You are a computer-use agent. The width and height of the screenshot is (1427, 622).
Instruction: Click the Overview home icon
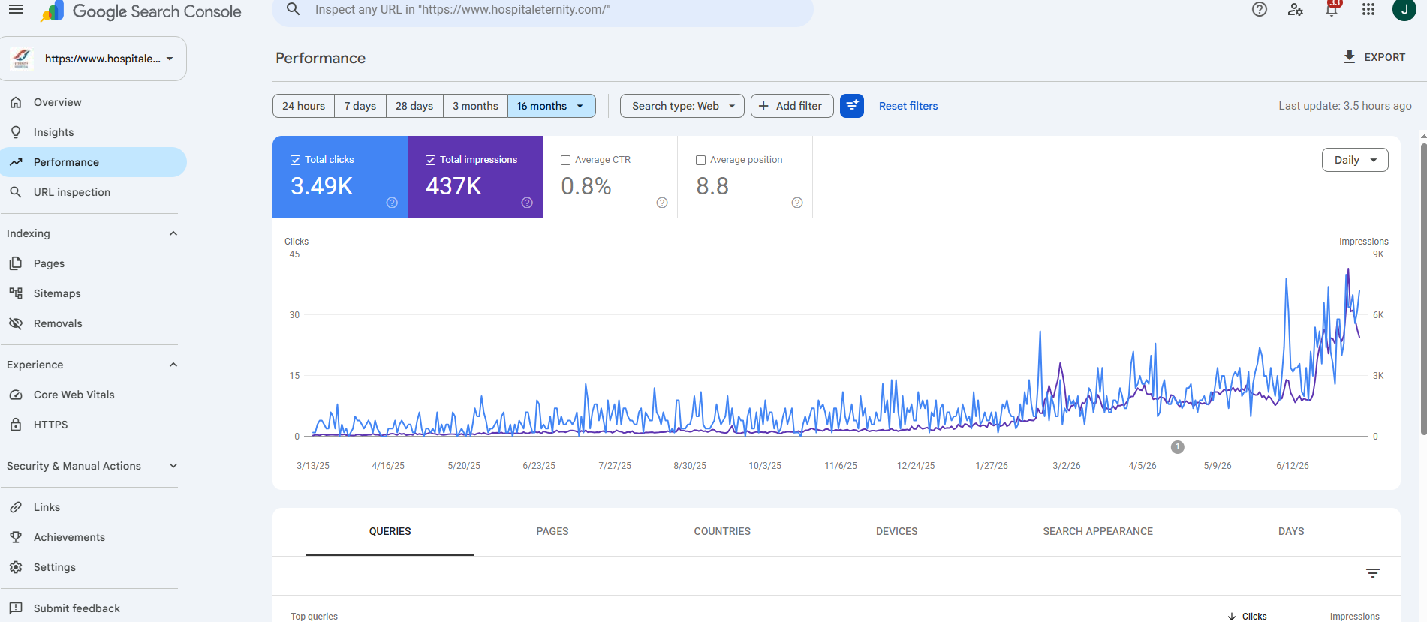[x=16, y=102]
